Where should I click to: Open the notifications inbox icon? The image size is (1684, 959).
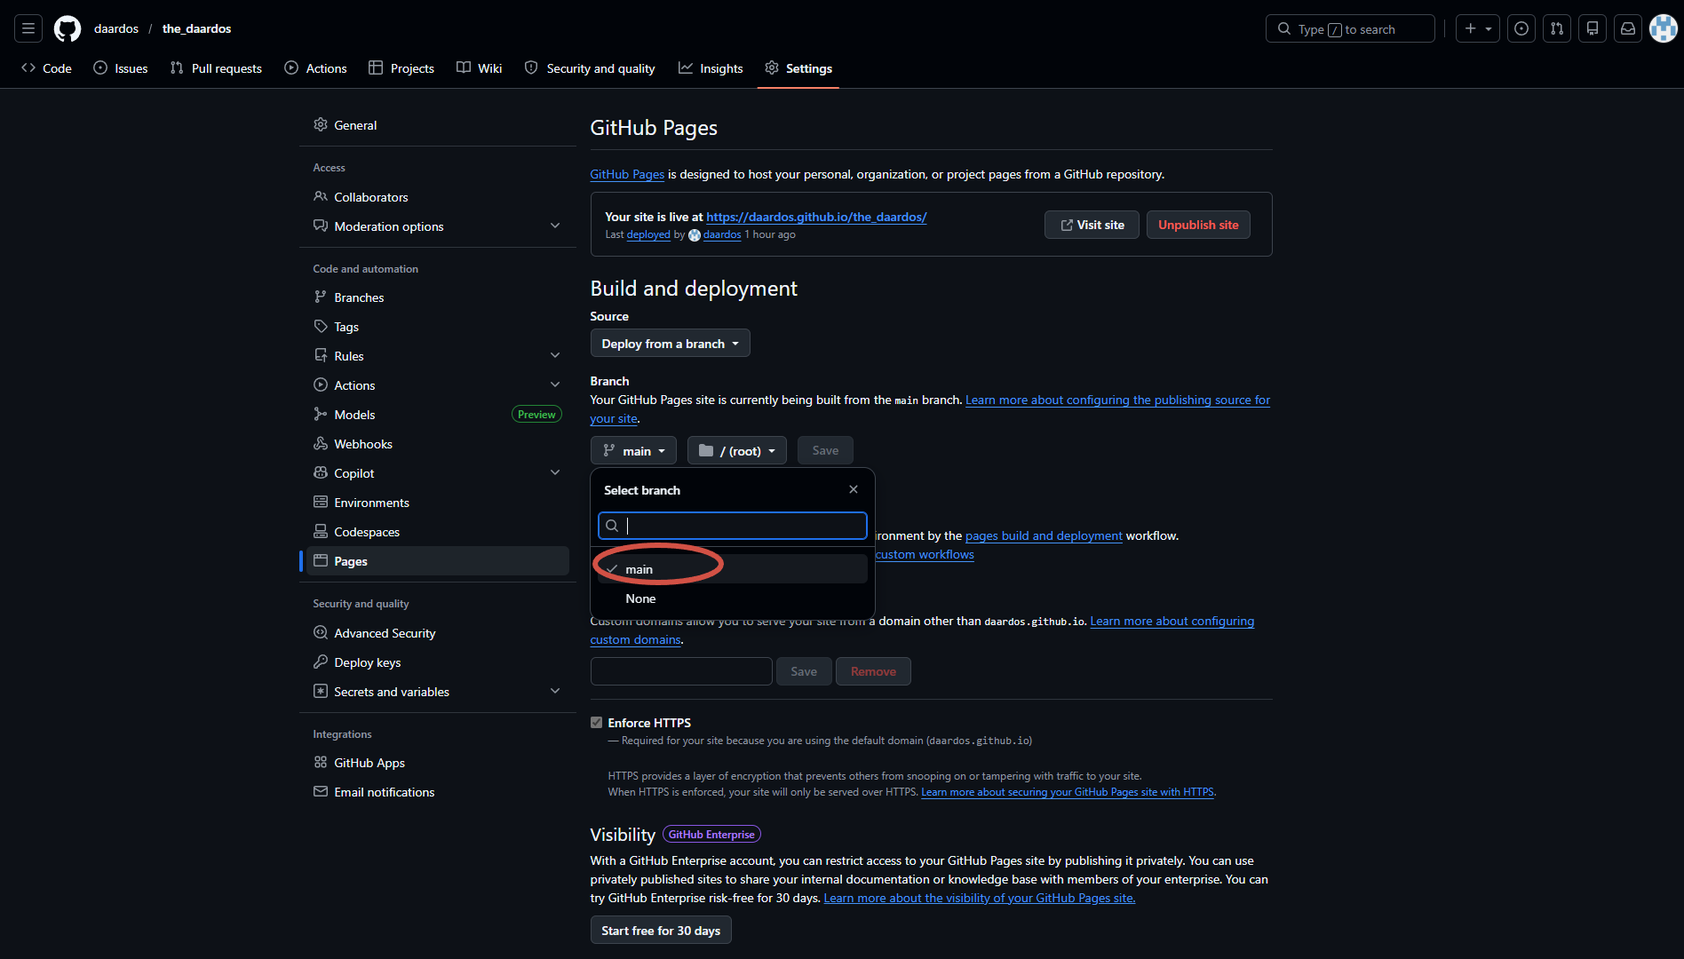coord(1628,28)
